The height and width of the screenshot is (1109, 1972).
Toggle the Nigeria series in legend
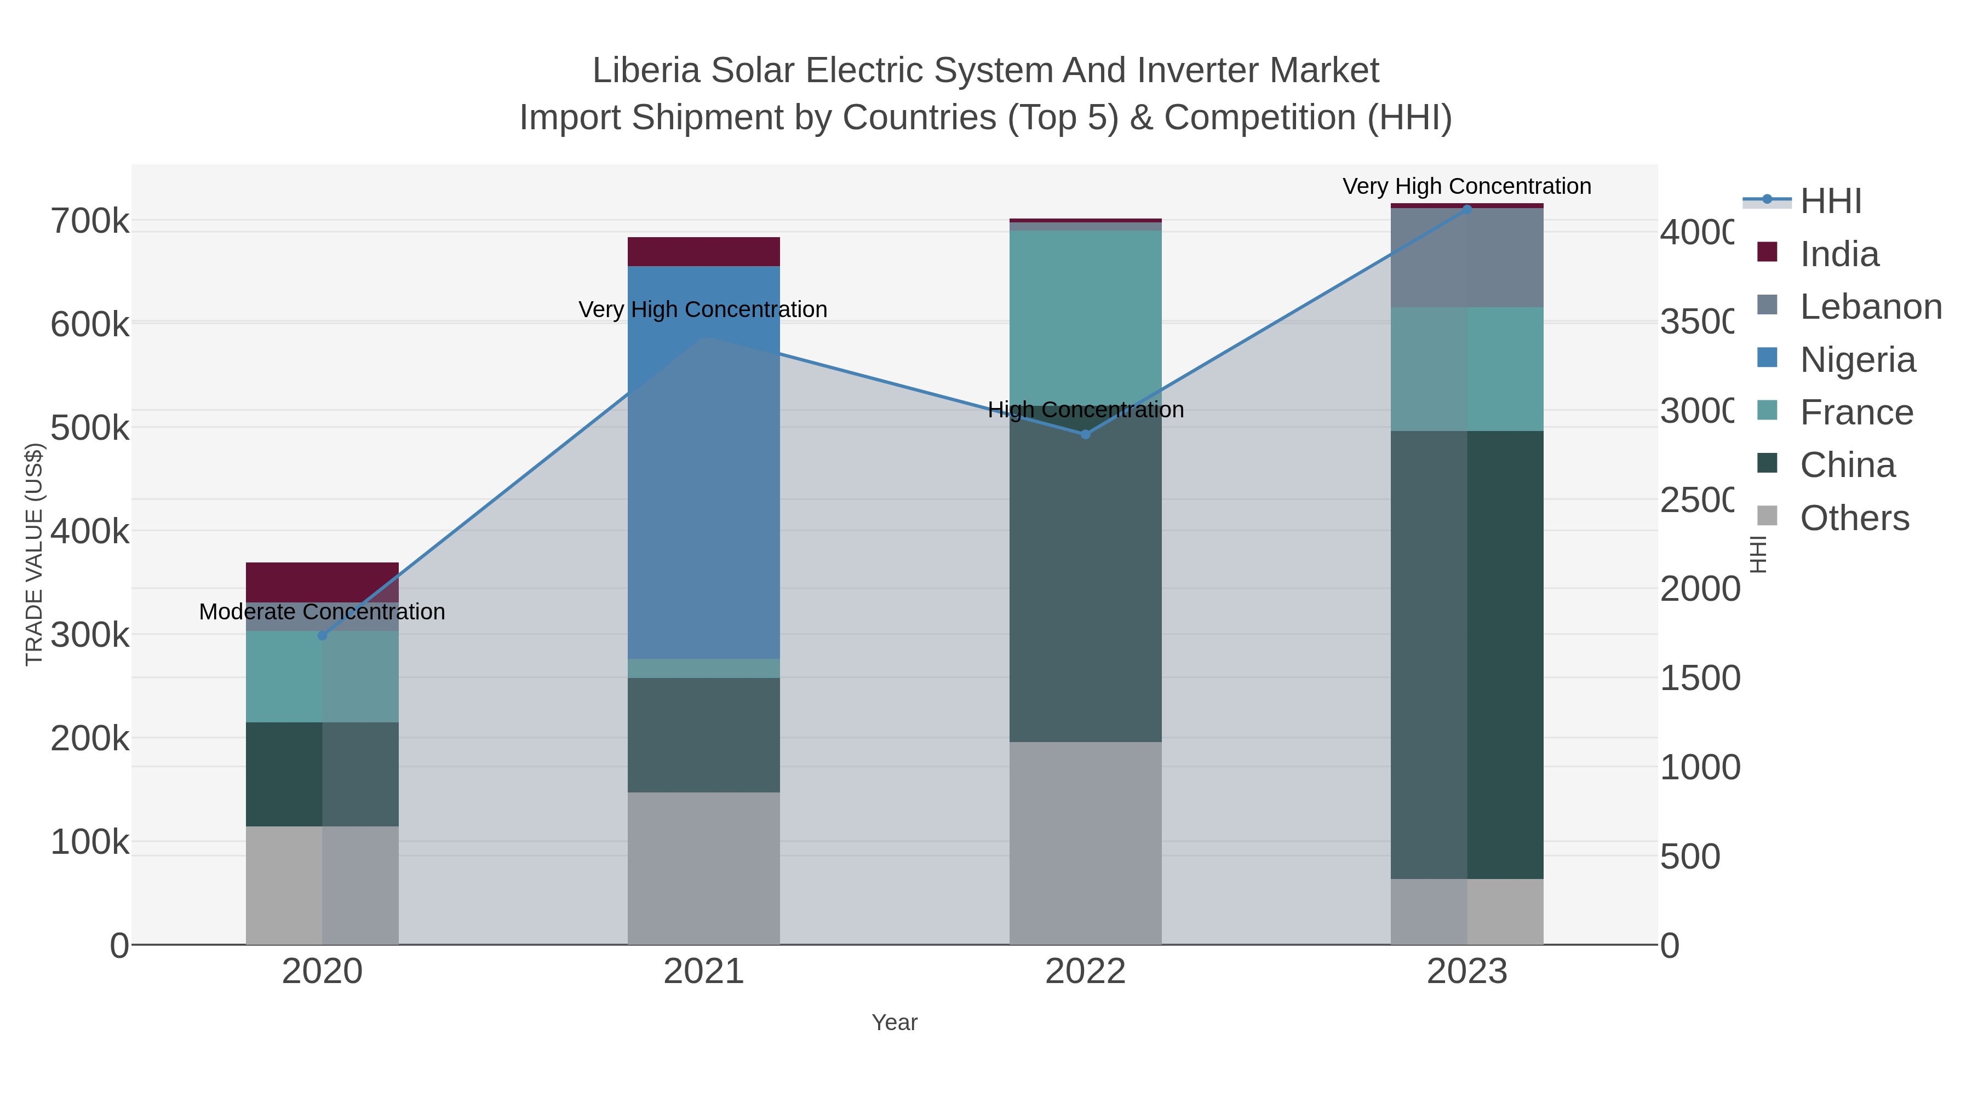(1836, 360)
